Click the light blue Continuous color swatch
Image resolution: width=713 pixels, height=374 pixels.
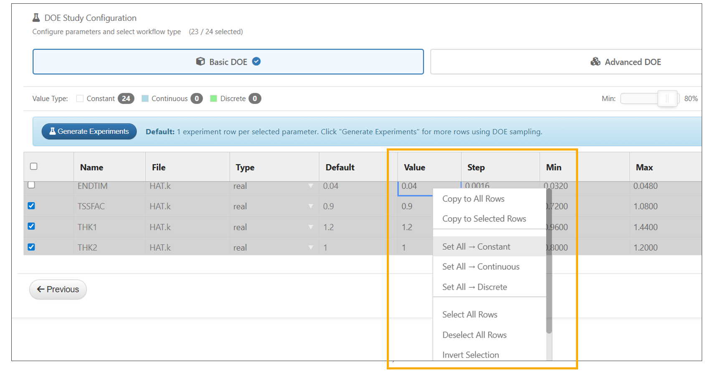pyautogui.click(x=145, y=98)
